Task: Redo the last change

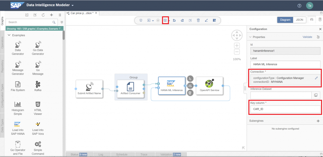Action: 182,20
